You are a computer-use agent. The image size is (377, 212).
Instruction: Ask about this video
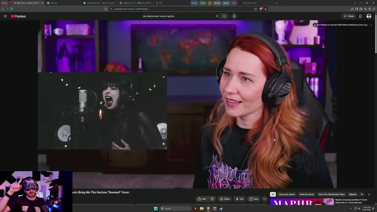(239, 199)
